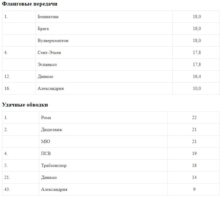Screen dimensions: 221x199
Task: Click rank number 12 in crosses table
Action: [x=7, y=76]
